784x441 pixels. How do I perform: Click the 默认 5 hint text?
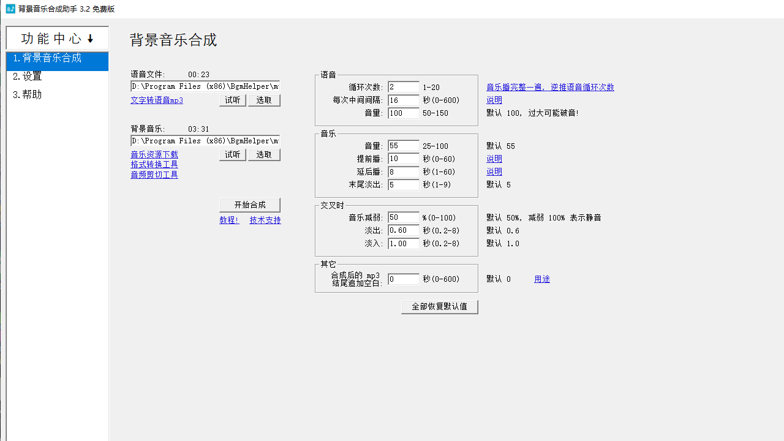click(x=499, y=185)
